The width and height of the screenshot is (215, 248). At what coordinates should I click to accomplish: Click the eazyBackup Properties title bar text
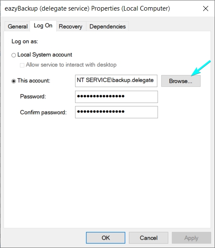click(x=87, y=8)
